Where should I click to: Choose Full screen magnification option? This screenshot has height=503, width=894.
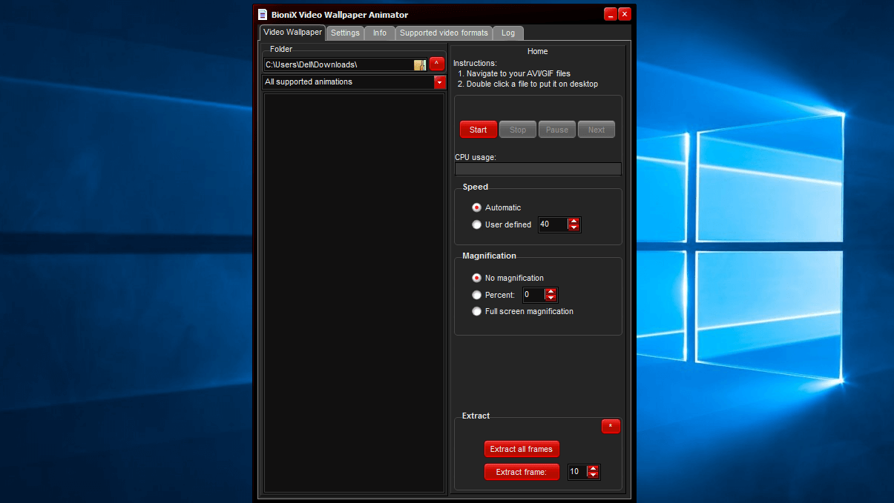tap(477, 312)
